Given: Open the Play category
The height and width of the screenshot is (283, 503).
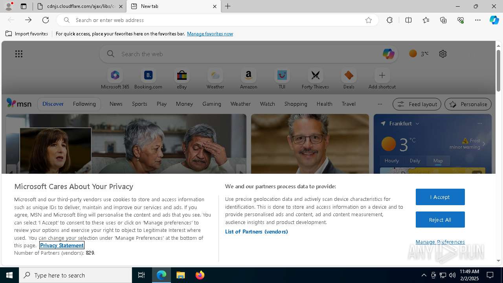Looking at the screenshot, I should pos(162,104).
